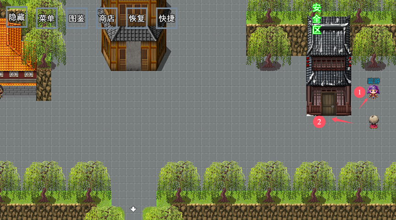The height and width of the screenshot is (220, 396).
Task: Click the blond player character sprite
Action: [x=374, y=122]
